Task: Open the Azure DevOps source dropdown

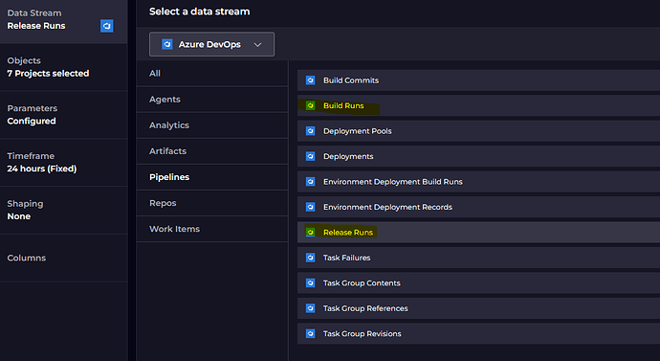Action: tap(211, 44)
